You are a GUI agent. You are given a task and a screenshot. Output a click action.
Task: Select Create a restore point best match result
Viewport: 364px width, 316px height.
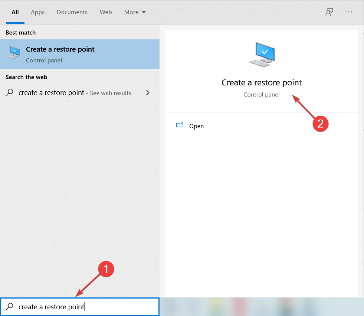click(x=80, y=54)
